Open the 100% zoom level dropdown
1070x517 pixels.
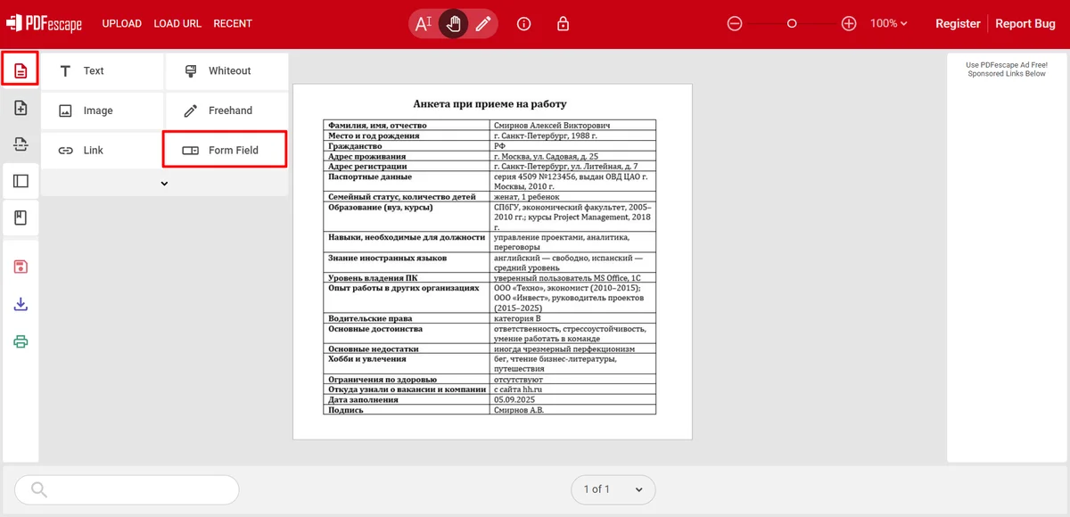[x=889, y=24]
